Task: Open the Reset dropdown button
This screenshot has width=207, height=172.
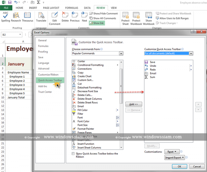Action: point(172,152)
